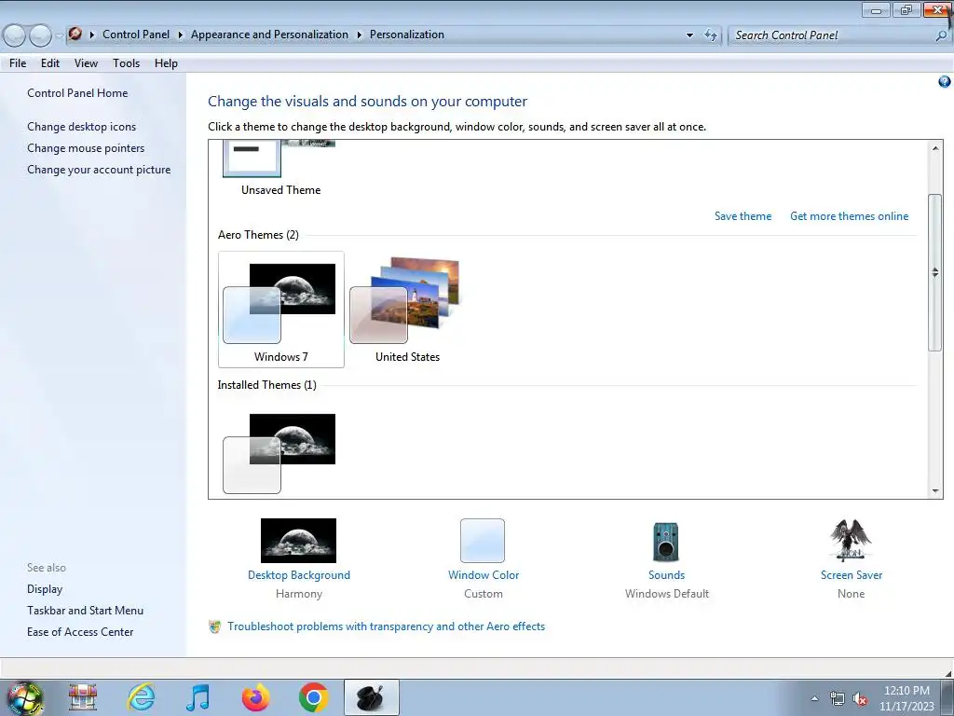Click the hat icon on the taskbar
Viewport: 954px width, 716px height.
pos(371,697)
